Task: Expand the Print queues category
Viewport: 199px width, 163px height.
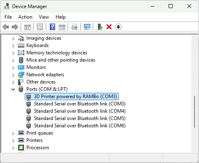Action: point(13,133)
